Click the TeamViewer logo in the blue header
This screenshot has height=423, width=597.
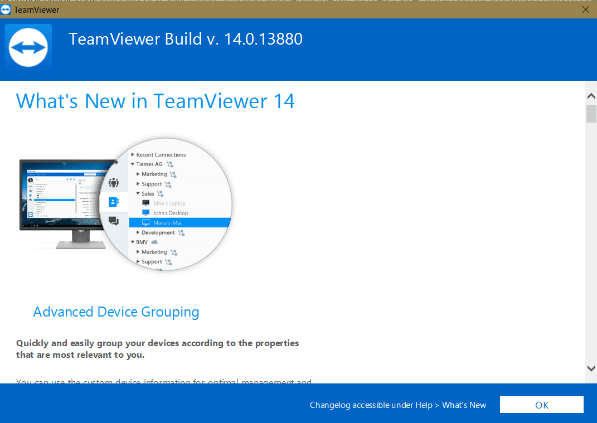point(28,47)
